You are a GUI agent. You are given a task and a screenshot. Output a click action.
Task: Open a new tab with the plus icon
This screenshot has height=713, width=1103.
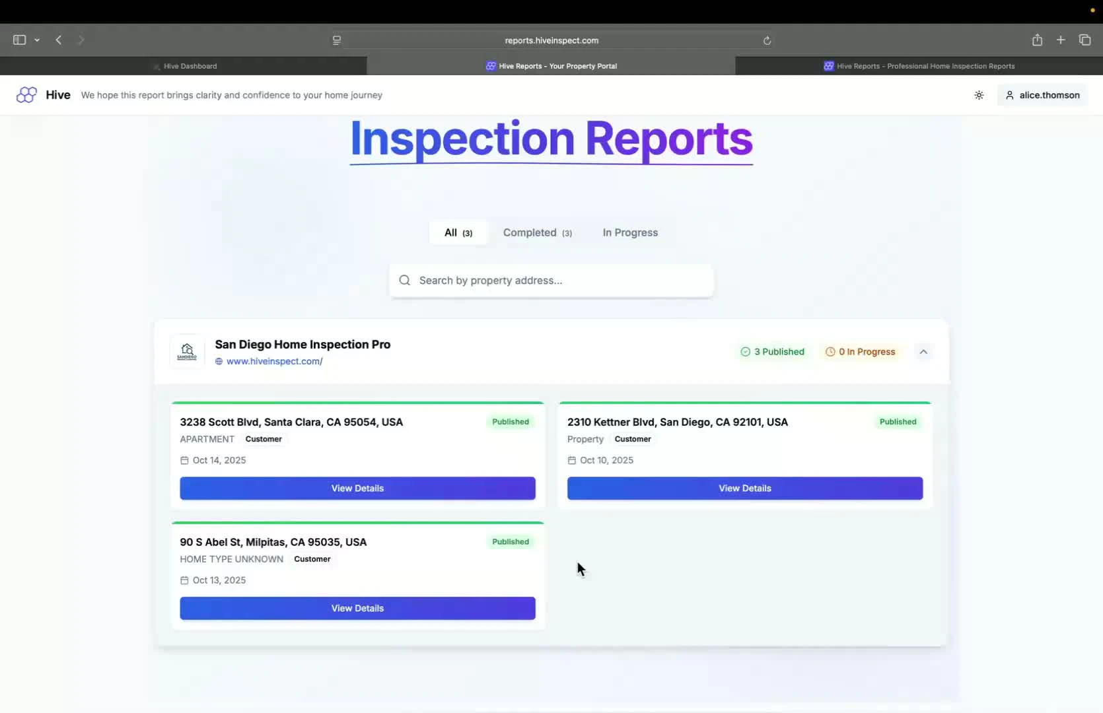click(x=1061, y=40)
